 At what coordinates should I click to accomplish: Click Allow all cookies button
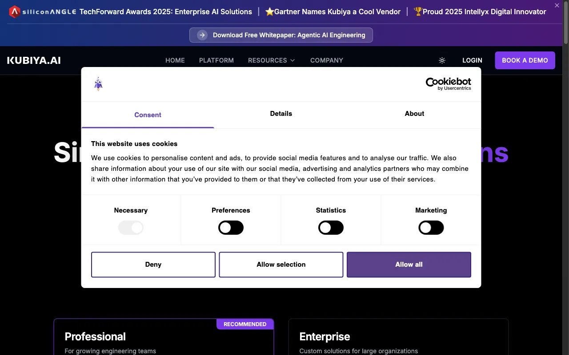(409, 264)
